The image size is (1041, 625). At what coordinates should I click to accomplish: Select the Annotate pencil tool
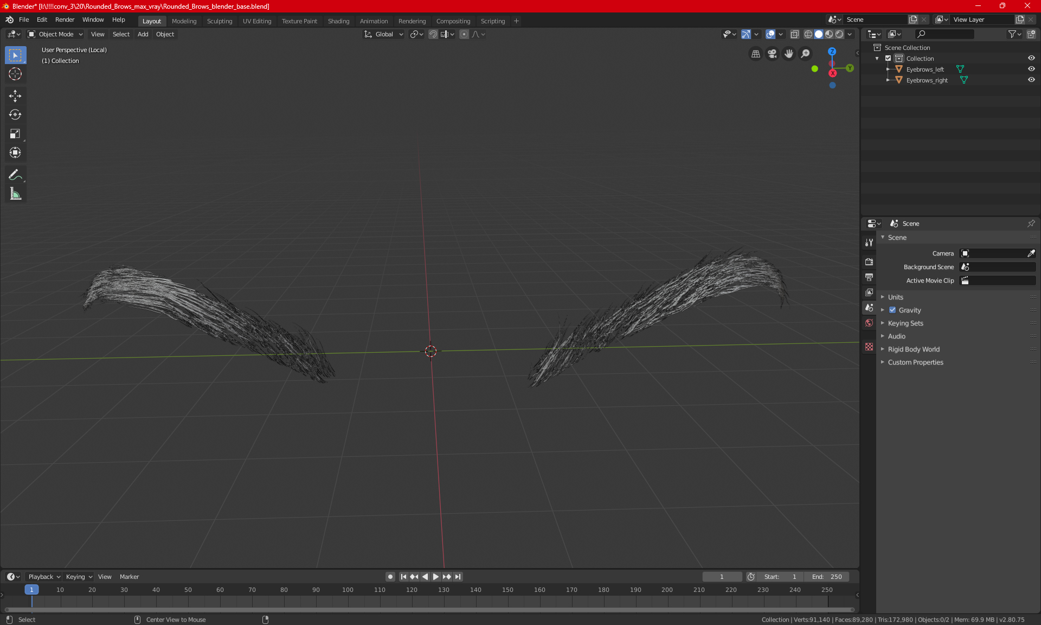coord(15,175)
